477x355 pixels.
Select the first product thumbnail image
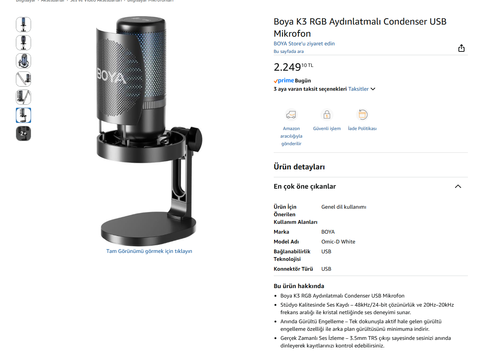click(23, 25)
